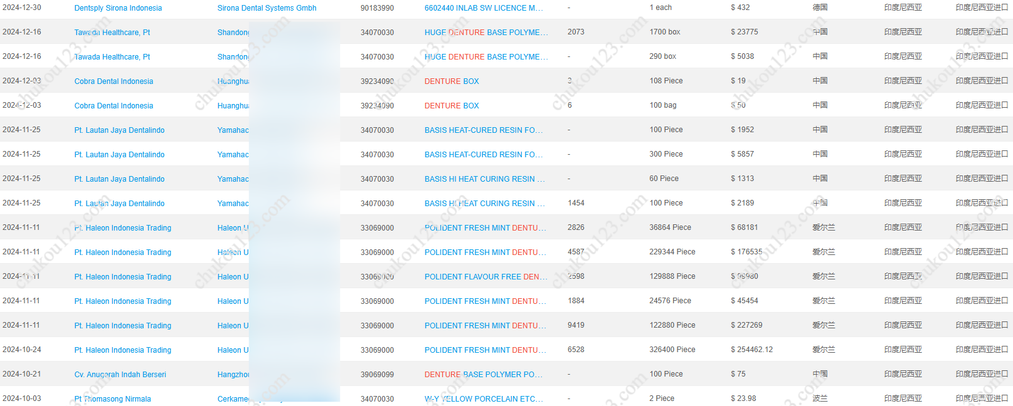This screenshot has width=1013, height=406.
Task: Open the W-Y YELLOW PORCELAIN product link
Action: pyautogui.click(x=484, y=399)
